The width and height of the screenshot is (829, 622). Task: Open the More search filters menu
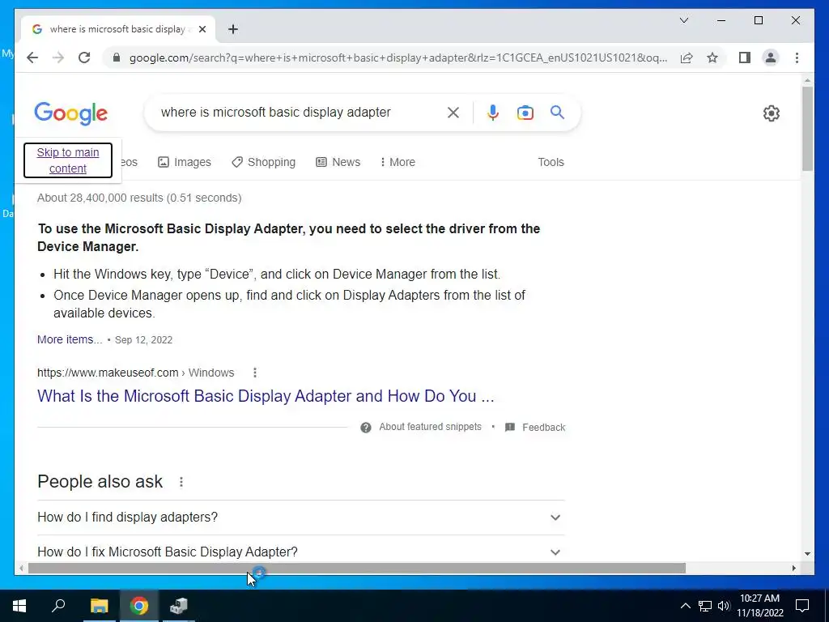point(397,162)
